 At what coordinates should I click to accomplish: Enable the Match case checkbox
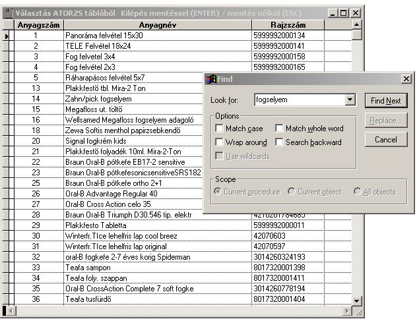tap(219, 129)
